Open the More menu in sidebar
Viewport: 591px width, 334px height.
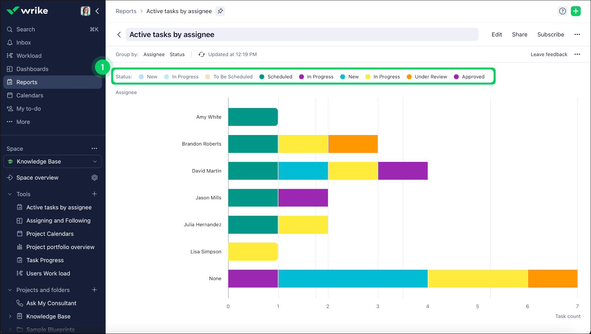click(x=23, y=122)
